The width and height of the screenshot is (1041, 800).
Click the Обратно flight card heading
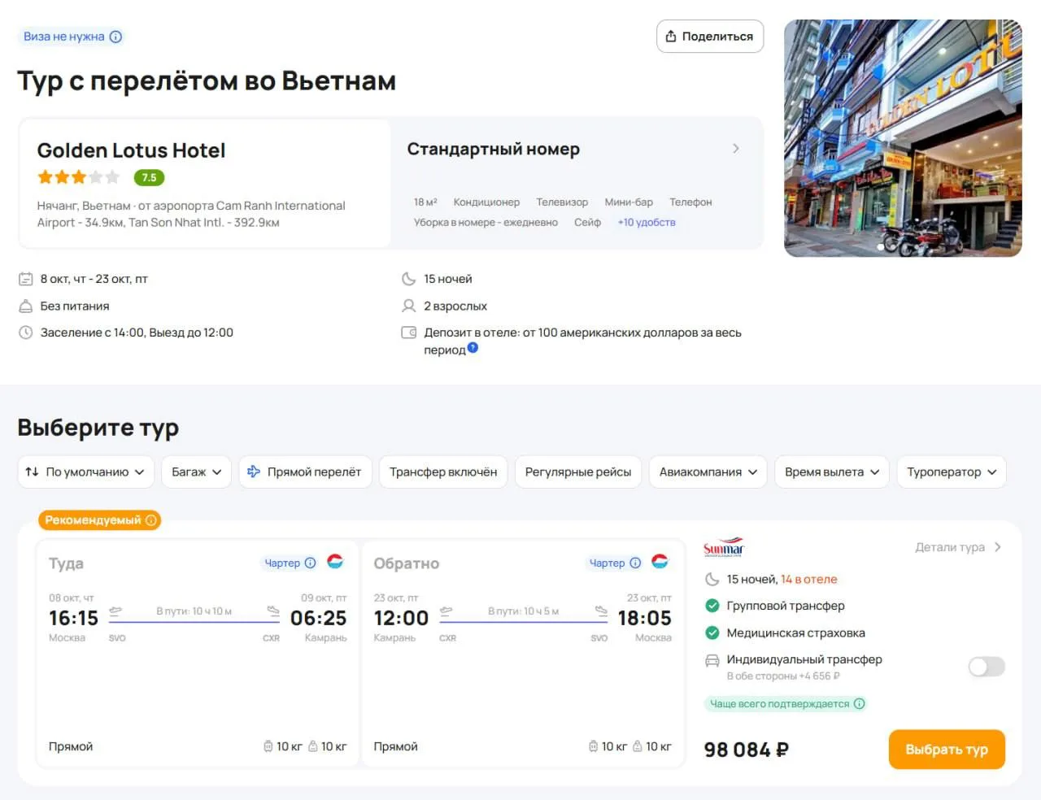pyautogui.click(x=406, y=563)
